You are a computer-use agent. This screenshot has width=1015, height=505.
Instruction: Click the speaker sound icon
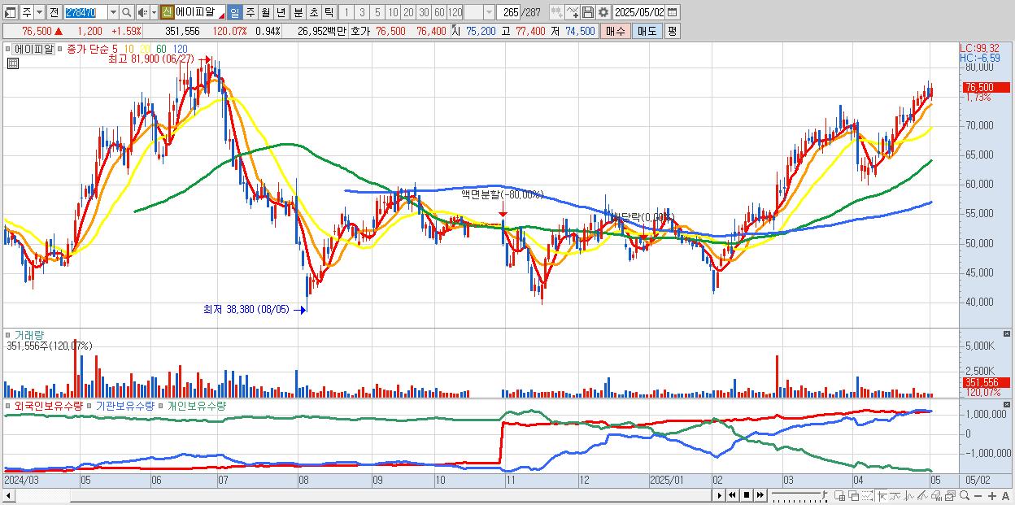coord(142,12)
